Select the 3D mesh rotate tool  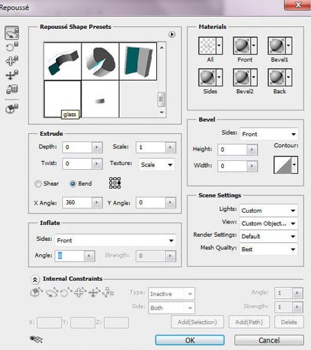(12, 33)
